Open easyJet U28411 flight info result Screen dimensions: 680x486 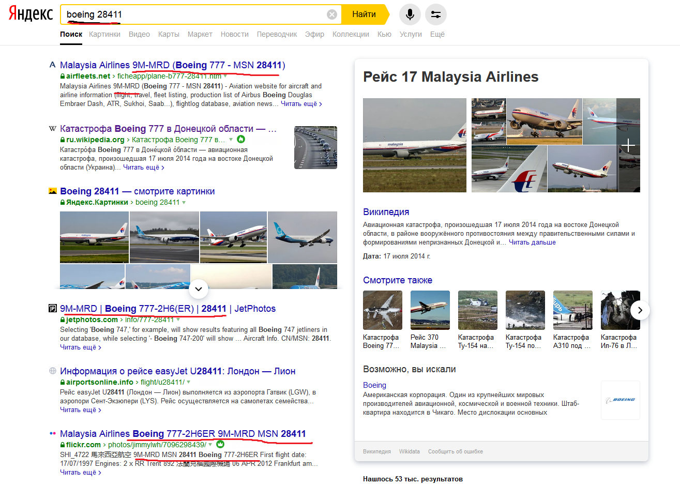[x=177, y=371]
